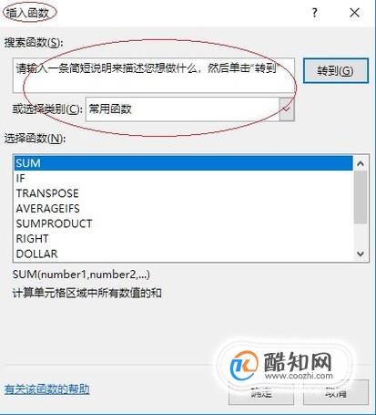Select TRANSPOSE from the function list
Image resolution: width=376 pixels, height=415 pixels.
tap(184, 193)
